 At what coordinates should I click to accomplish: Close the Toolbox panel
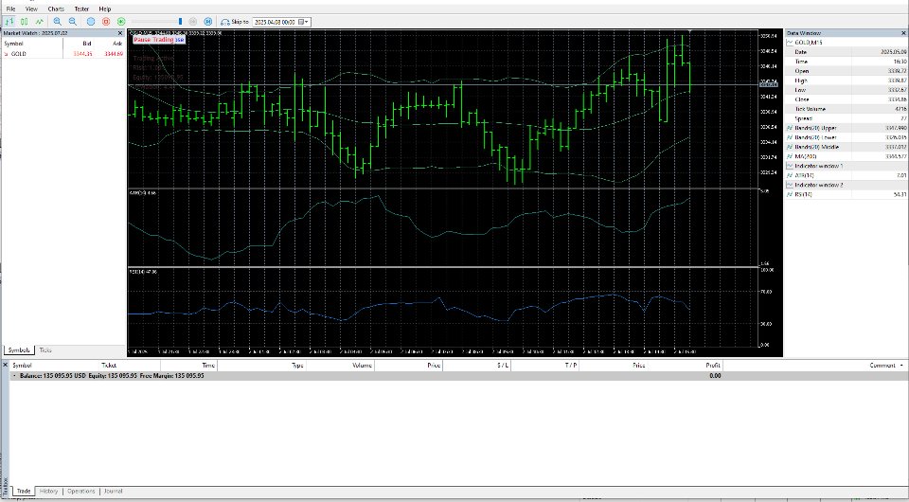6,366
